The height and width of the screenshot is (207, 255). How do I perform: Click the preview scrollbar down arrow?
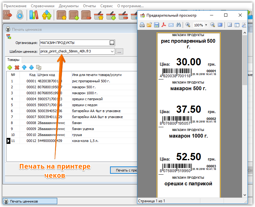(x=245, y=195)
